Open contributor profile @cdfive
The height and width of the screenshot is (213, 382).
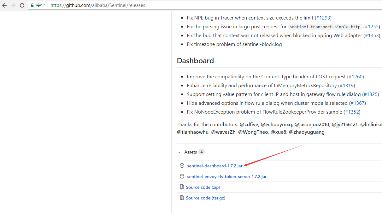click(249, 125)
